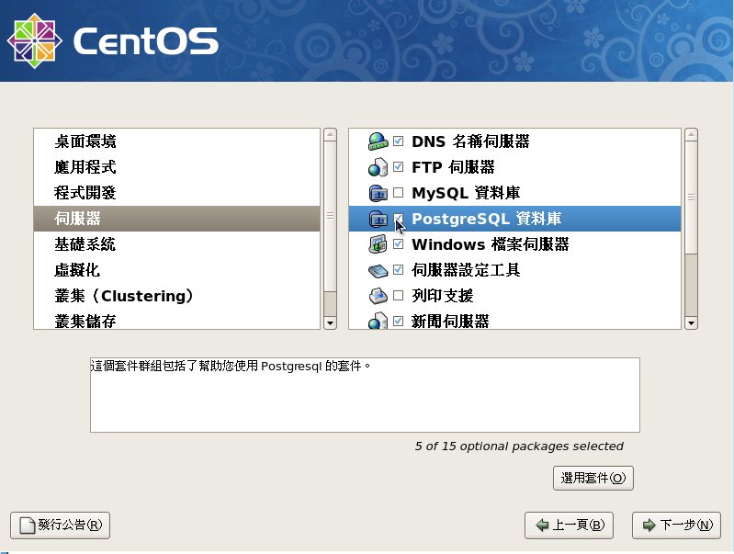Click the PostgreSQL 資料庫 label
This screenshot has width=734, height=554.
point(486,219)
